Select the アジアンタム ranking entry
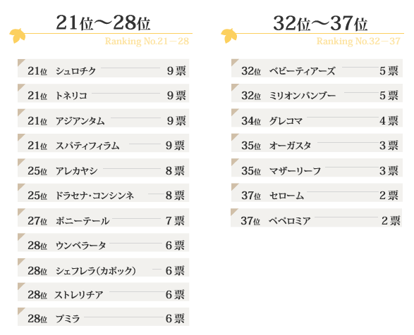Screen dimensions: 414x335 pos(103,118)
